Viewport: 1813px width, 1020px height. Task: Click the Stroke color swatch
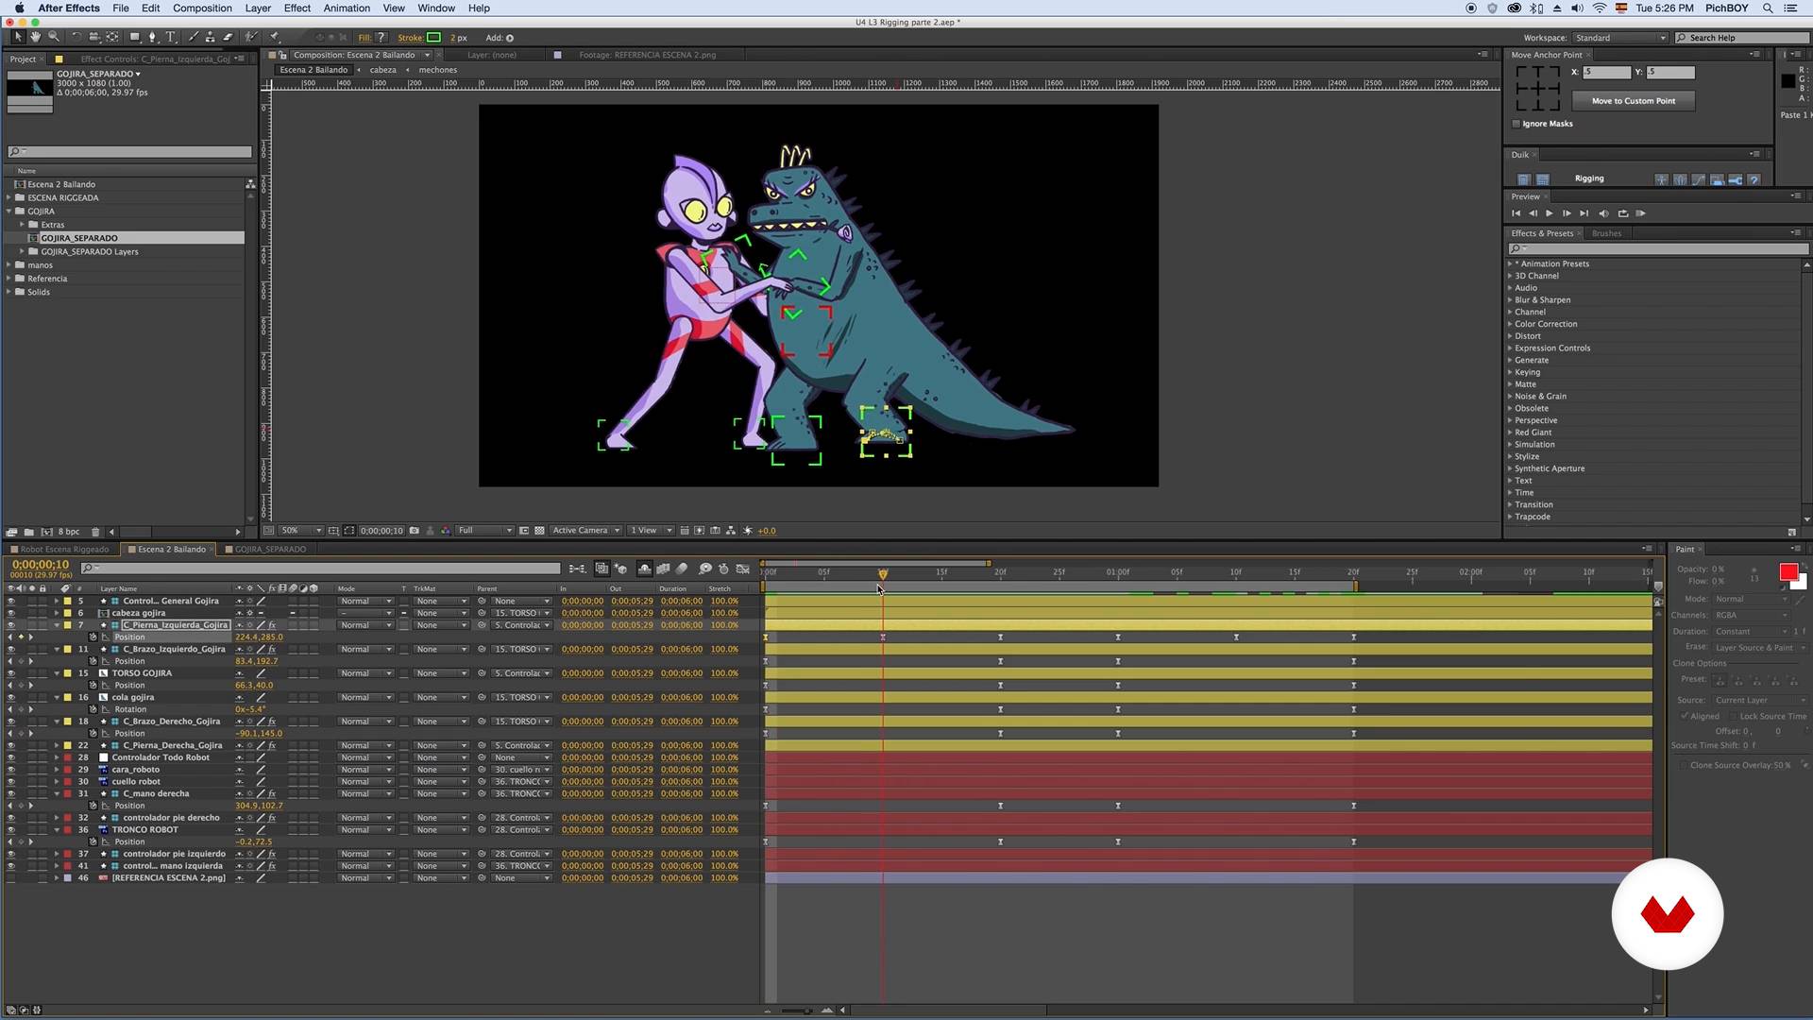(434, 38)
